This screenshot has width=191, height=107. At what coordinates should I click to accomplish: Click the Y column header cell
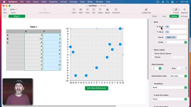[52, 31]
